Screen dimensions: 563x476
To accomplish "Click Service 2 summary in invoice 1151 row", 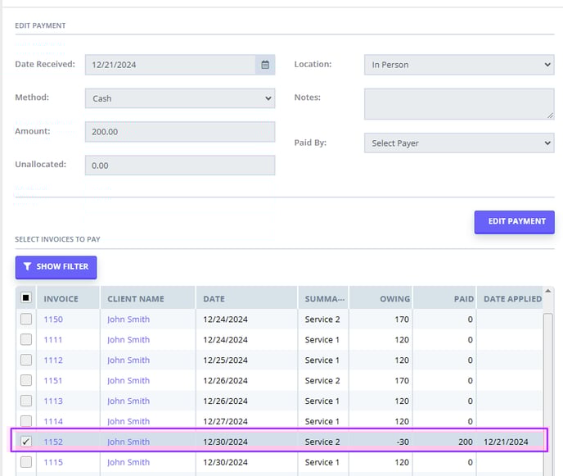I will click(x=322, y=380).
